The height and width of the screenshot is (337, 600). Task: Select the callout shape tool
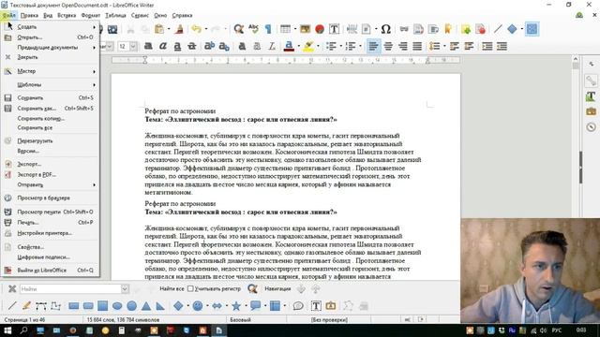[256, 306]
